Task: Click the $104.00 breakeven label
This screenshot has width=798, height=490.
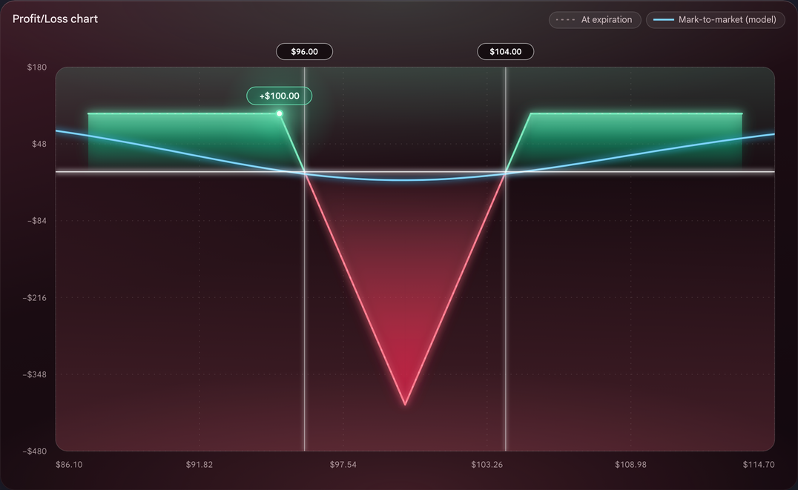Action: [505, 51]
